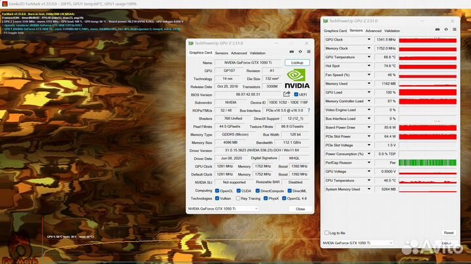Open the Hot Spot sensor dropdown
The image size is (471, 264).
tap(369, 66)
